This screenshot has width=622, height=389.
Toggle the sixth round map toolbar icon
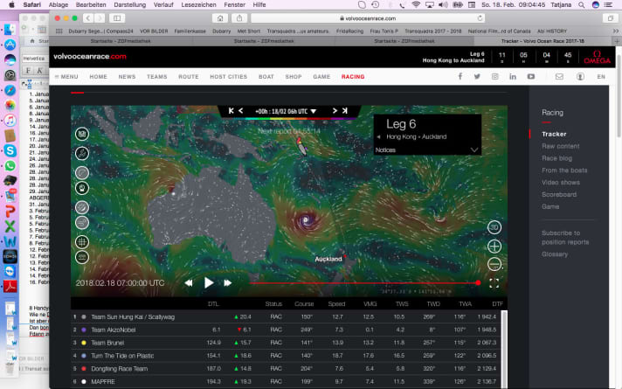pos(82,223)
